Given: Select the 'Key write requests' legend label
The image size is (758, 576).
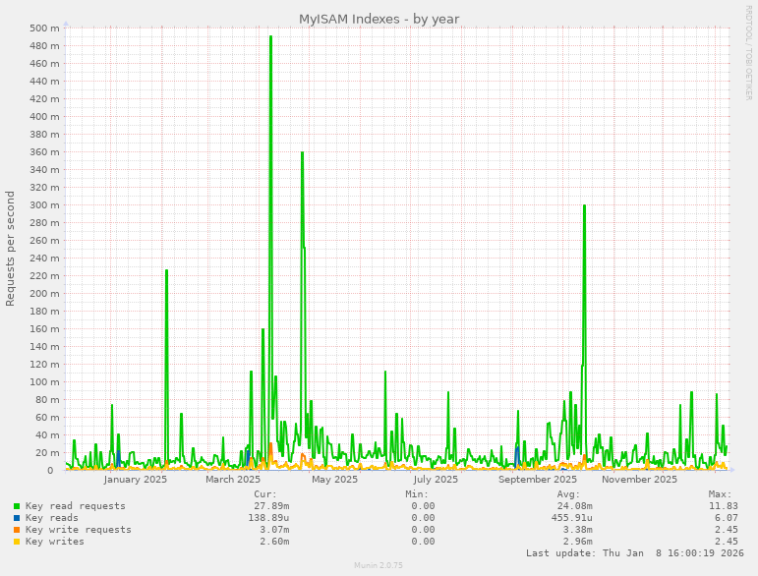Looking at the screenshot, I should pos(79,530).
